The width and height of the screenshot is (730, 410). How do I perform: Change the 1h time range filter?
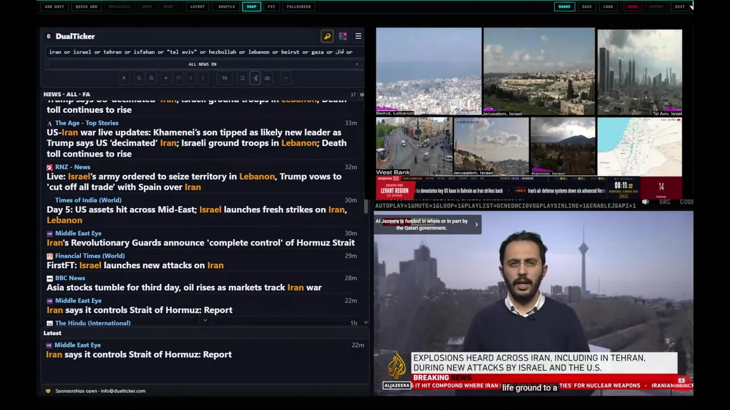tap(225, 78)
